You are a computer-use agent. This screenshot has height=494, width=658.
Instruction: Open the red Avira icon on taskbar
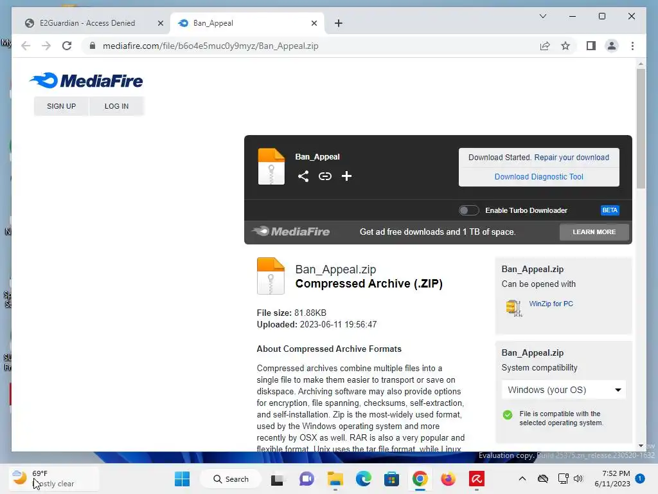tap(477, 479)
